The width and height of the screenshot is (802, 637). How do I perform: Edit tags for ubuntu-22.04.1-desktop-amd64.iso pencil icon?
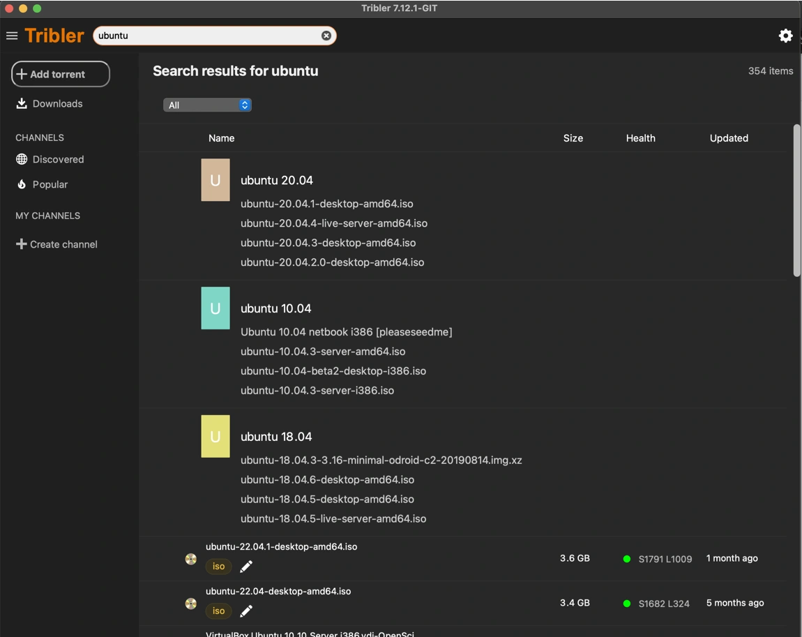pyautogui.click(x=246, y=567)
